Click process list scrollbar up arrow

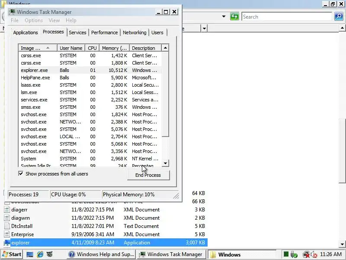(165, 48)
